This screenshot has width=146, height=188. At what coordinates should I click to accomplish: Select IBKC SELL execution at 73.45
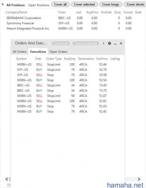pos(68,86)
